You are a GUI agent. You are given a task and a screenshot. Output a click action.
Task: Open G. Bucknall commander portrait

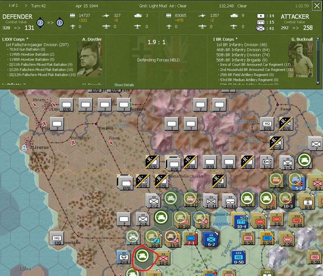300,59
